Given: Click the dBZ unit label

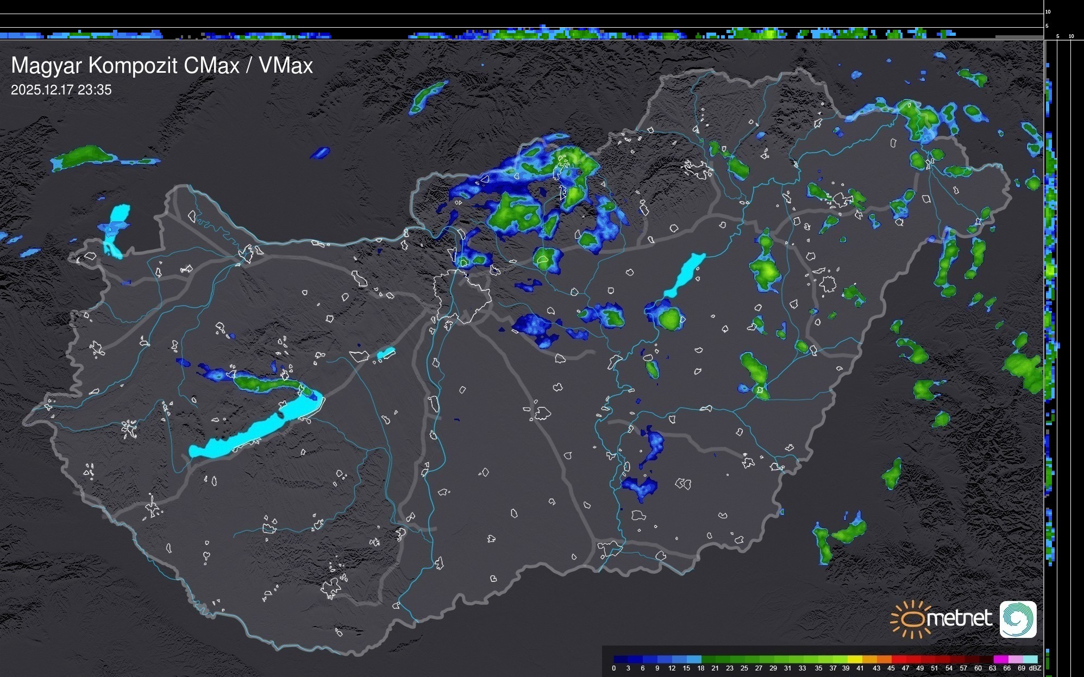Looking at the screenshot, I should pyautogui.click(x=1035, y=668).
